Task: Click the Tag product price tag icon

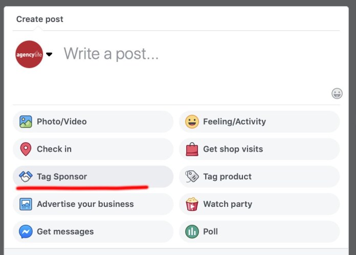Action: pos(192,177)
